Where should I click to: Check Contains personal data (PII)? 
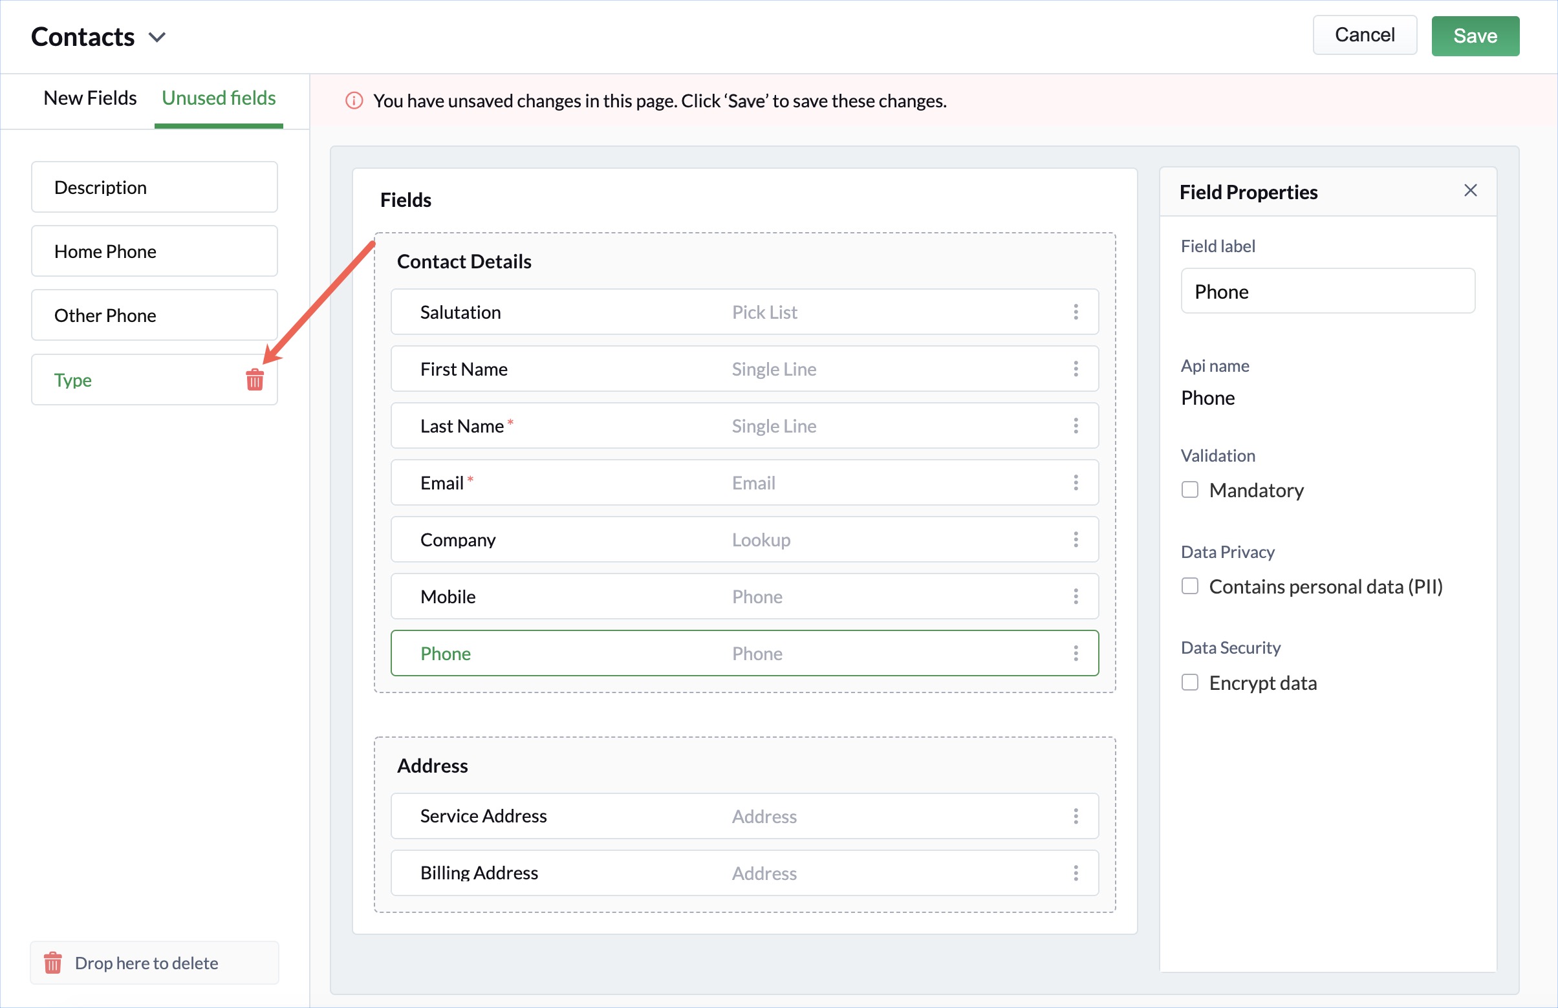(1190, 586)
